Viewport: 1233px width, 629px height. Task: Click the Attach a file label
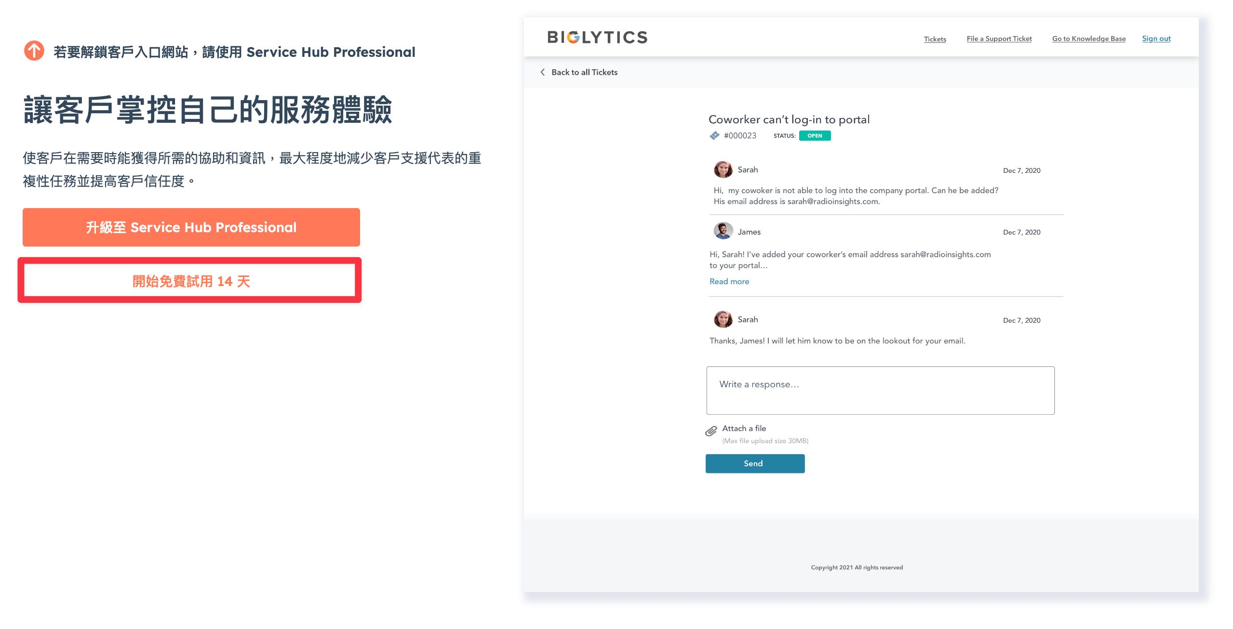(x=744, y=428)
